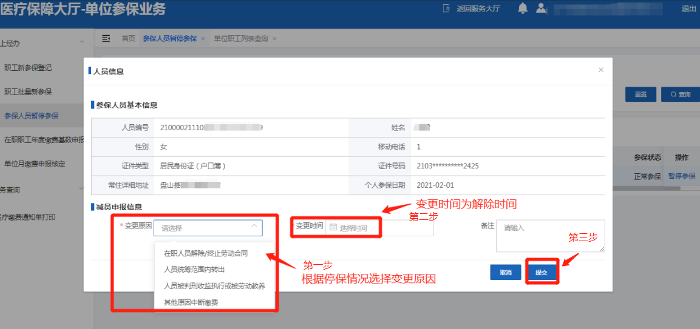Click the notification bell icon
This screenshot has width=700, height=329.
522,8
